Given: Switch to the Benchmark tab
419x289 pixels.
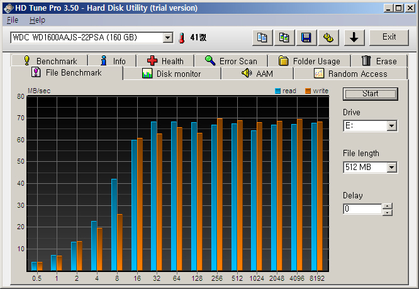Looking at the screenshot, I should pos(50,61).
